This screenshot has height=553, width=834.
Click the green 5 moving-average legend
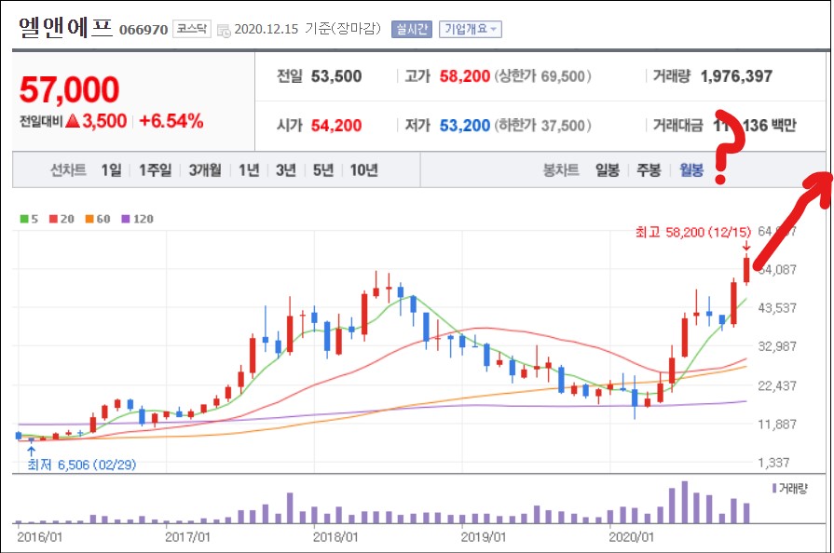pos(29,219)
